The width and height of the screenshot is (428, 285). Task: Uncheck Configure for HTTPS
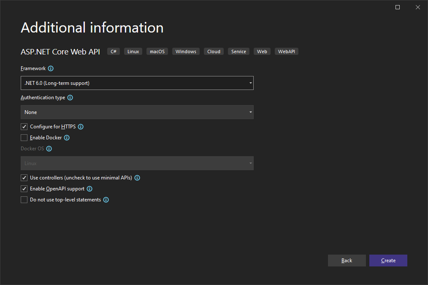click(x=24, y=126)
